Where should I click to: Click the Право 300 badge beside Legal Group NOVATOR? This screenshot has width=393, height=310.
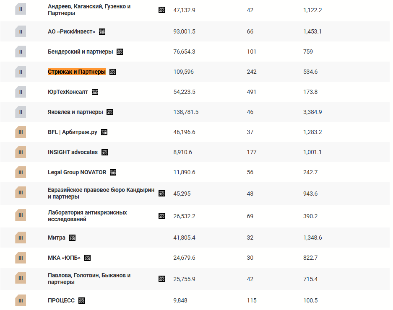tap(113, 172)
